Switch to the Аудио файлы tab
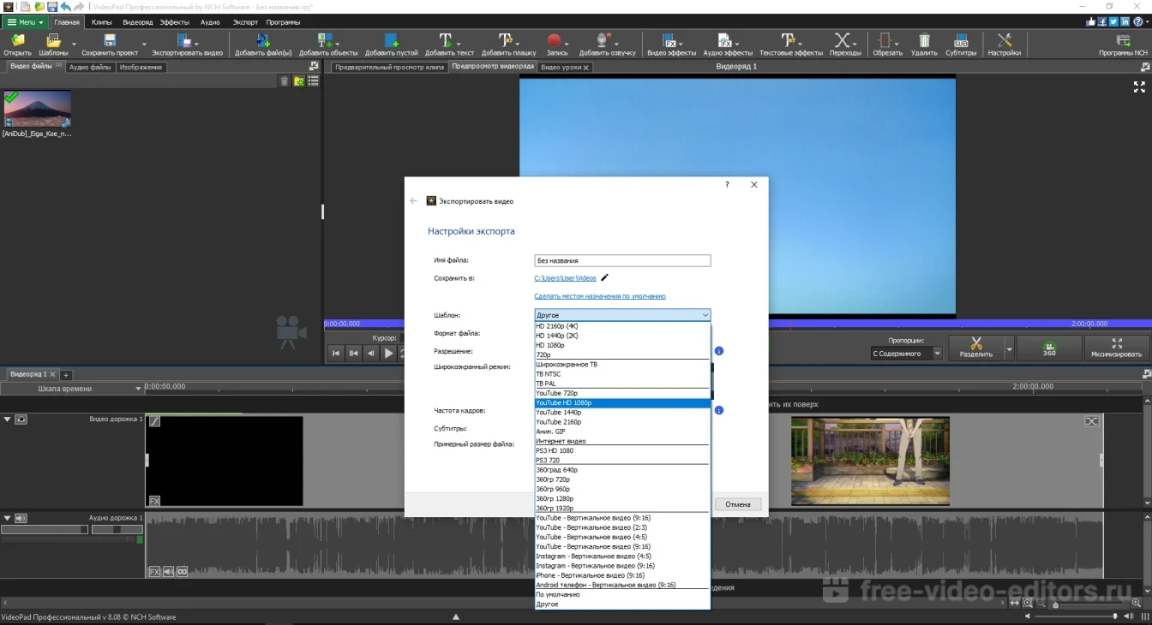Image resolution: width=1152 pixels, height=625 pixels. (90, 67)
